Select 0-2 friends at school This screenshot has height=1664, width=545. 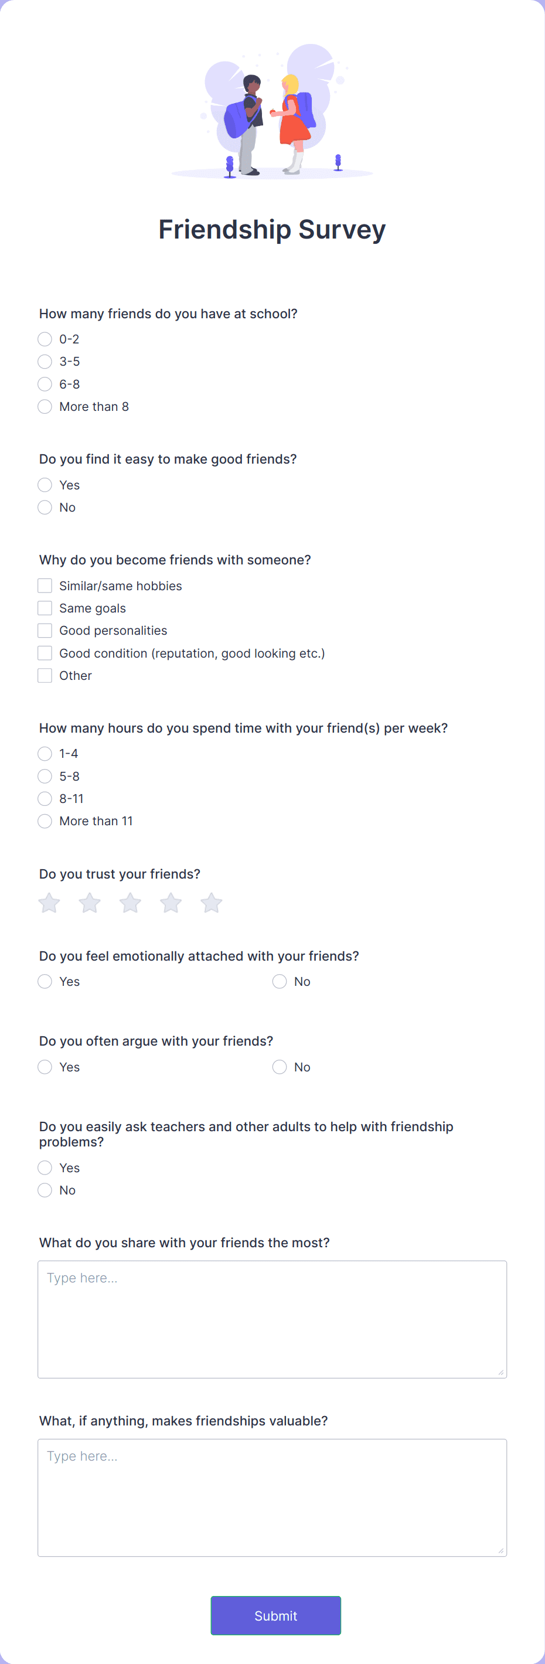45,338
